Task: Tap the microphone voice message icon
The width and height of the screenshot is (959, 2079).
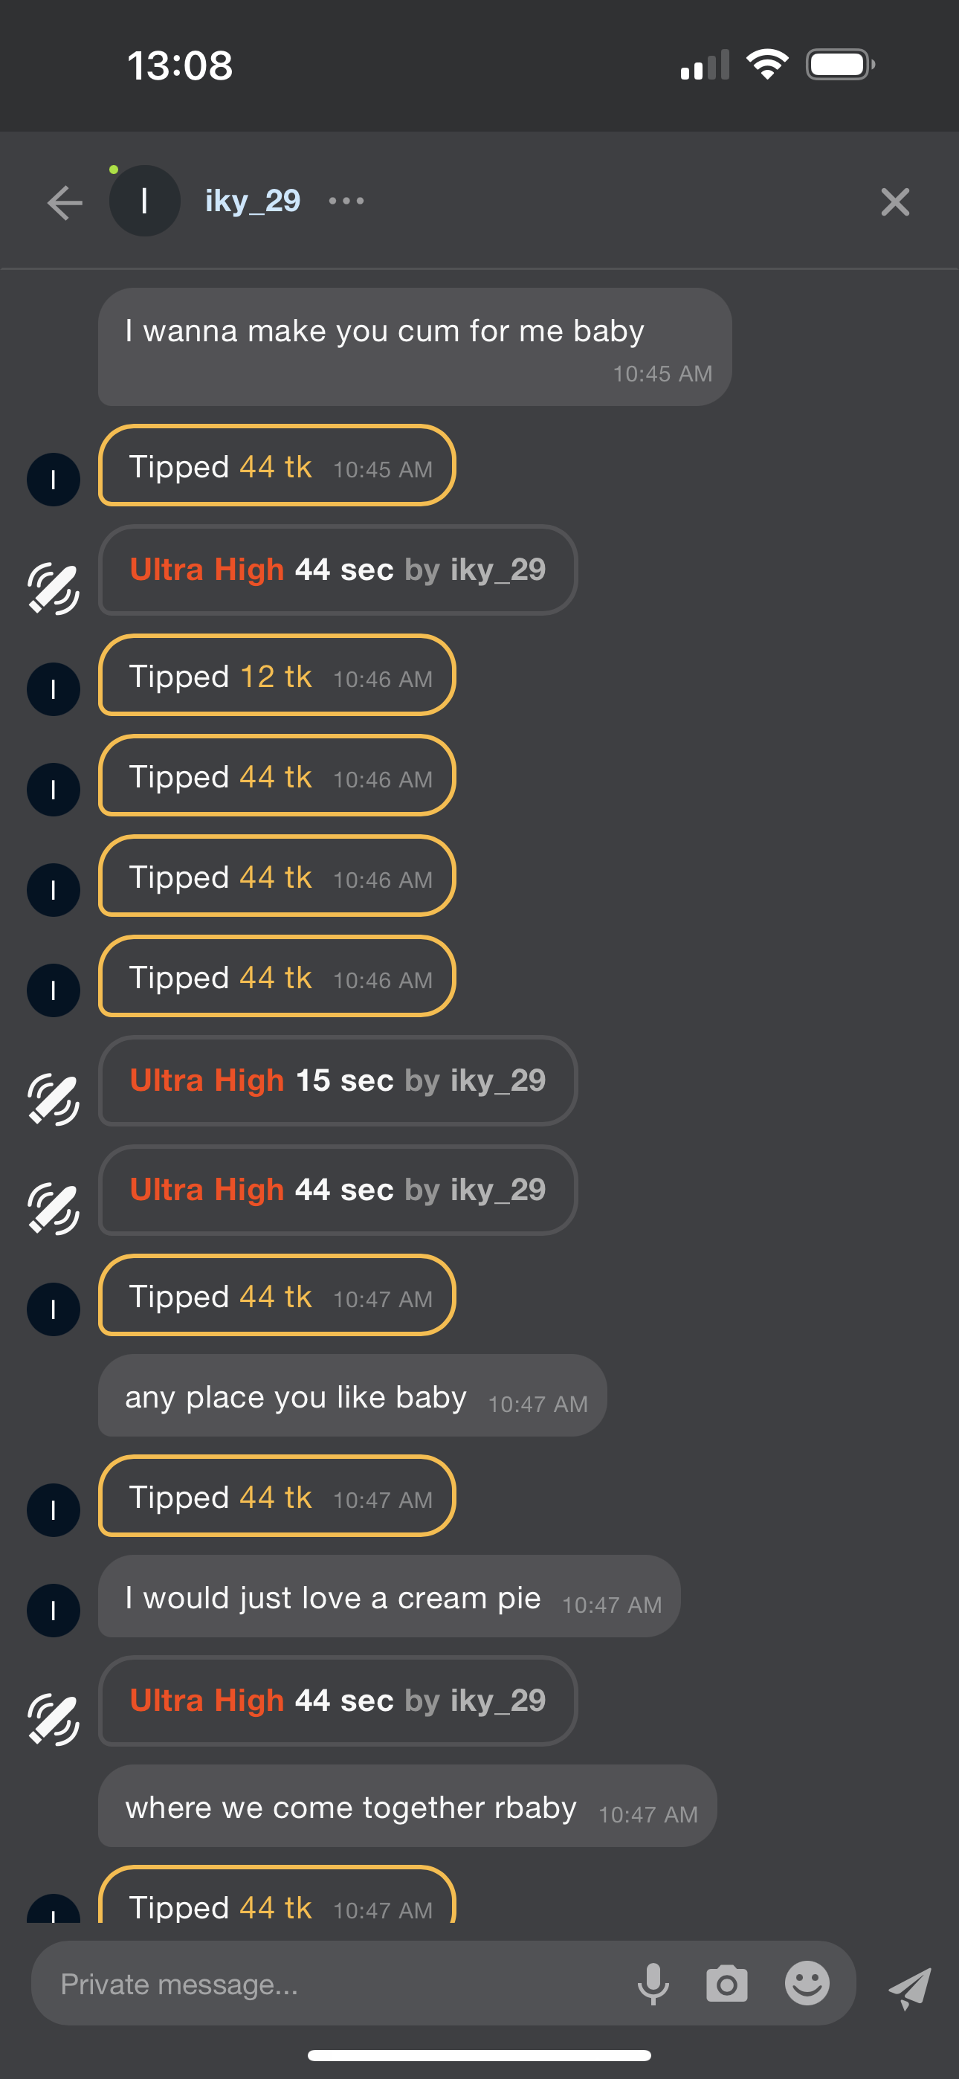Action: pos(653,1983)
